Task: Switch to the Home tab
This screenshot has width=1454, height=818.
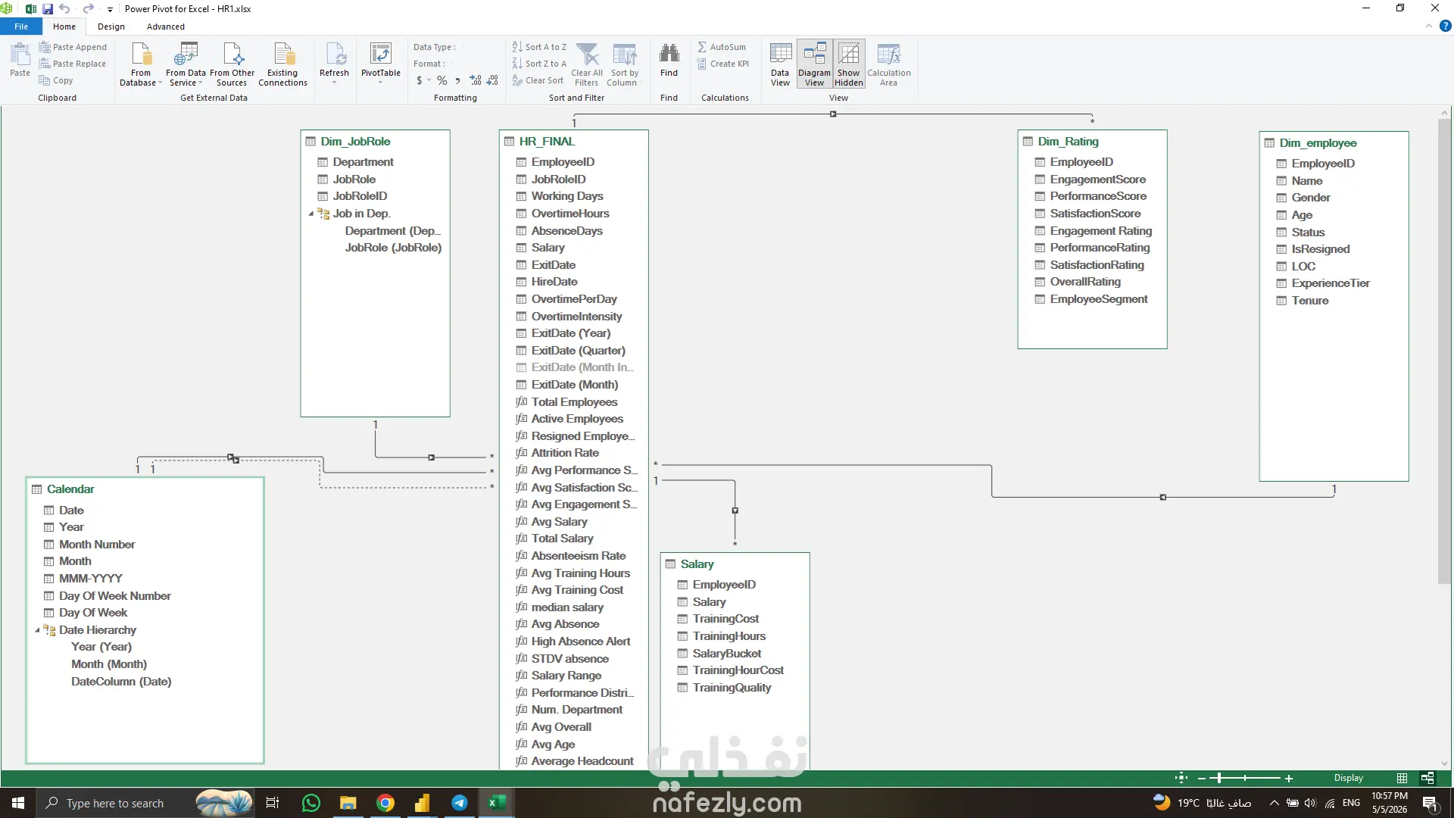Action: click(64, 27)
